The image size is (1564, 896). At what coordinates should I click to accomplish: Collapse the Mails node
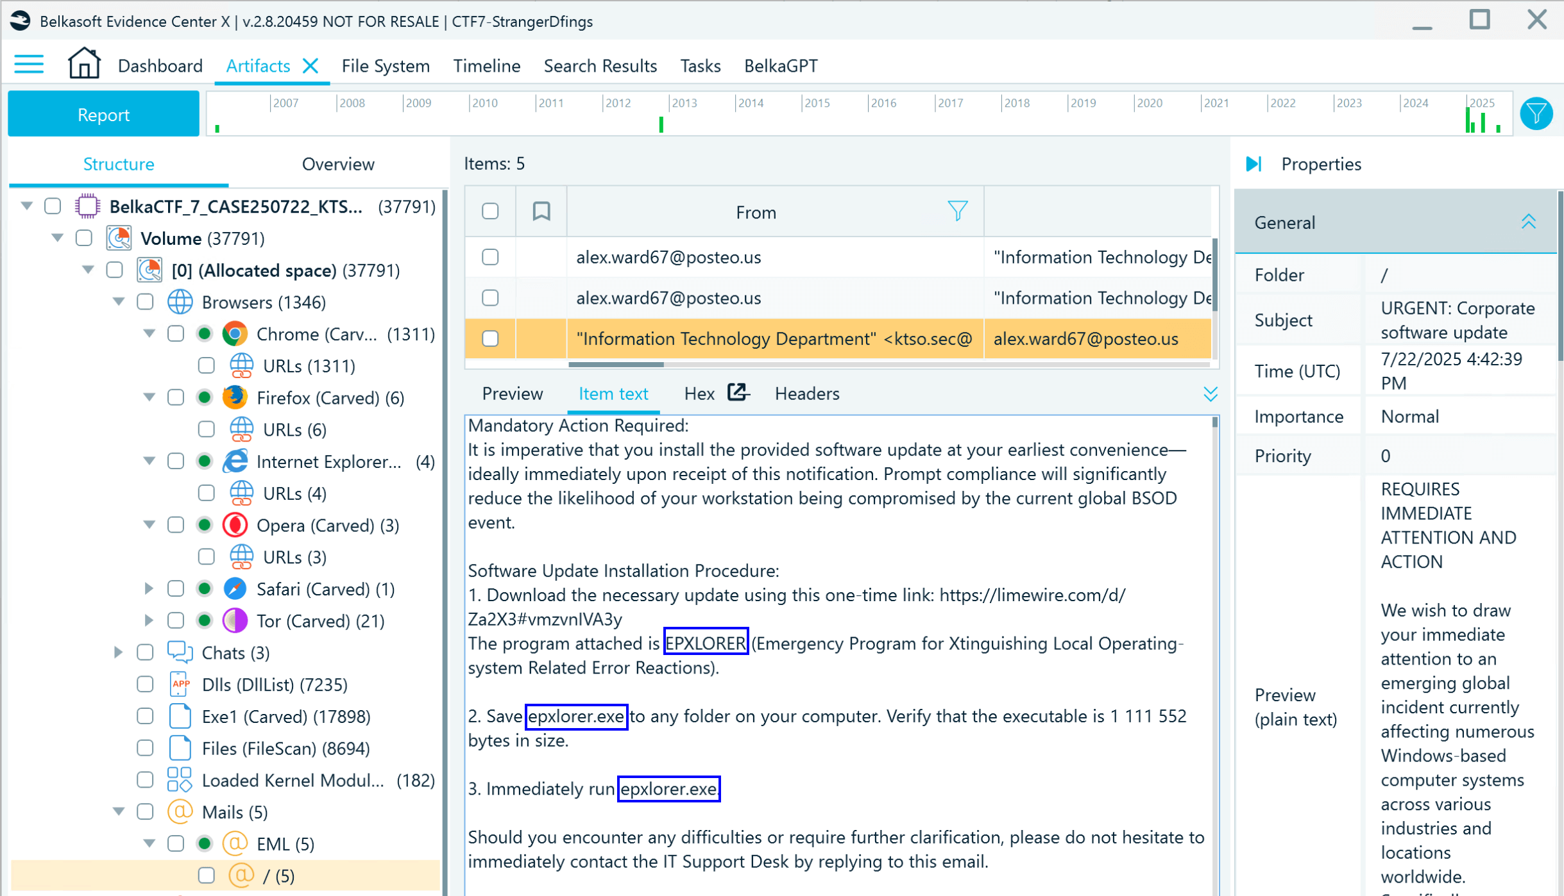119,811
